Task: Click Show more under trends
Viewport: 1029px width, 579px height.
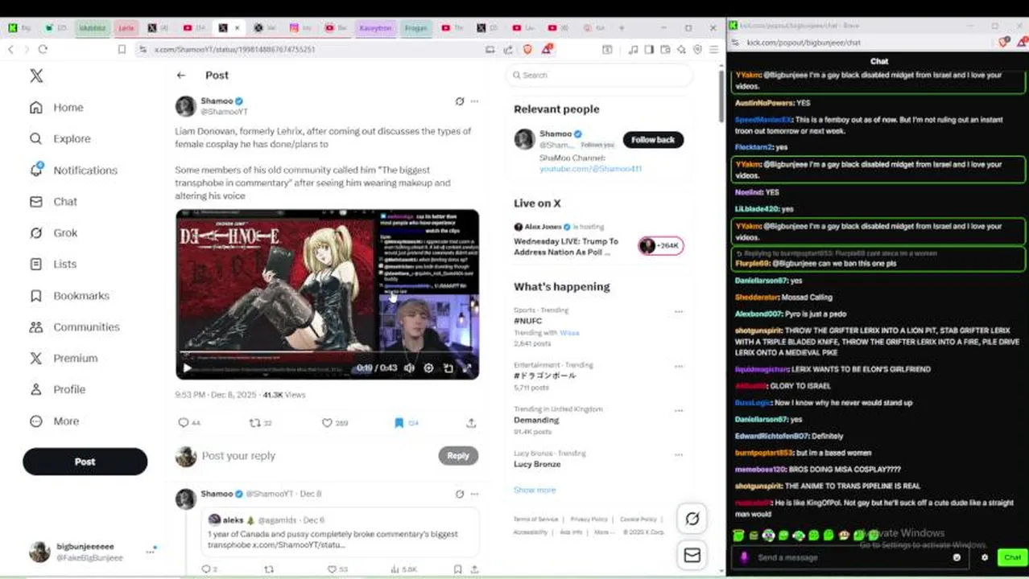Action: click(535, 490)
